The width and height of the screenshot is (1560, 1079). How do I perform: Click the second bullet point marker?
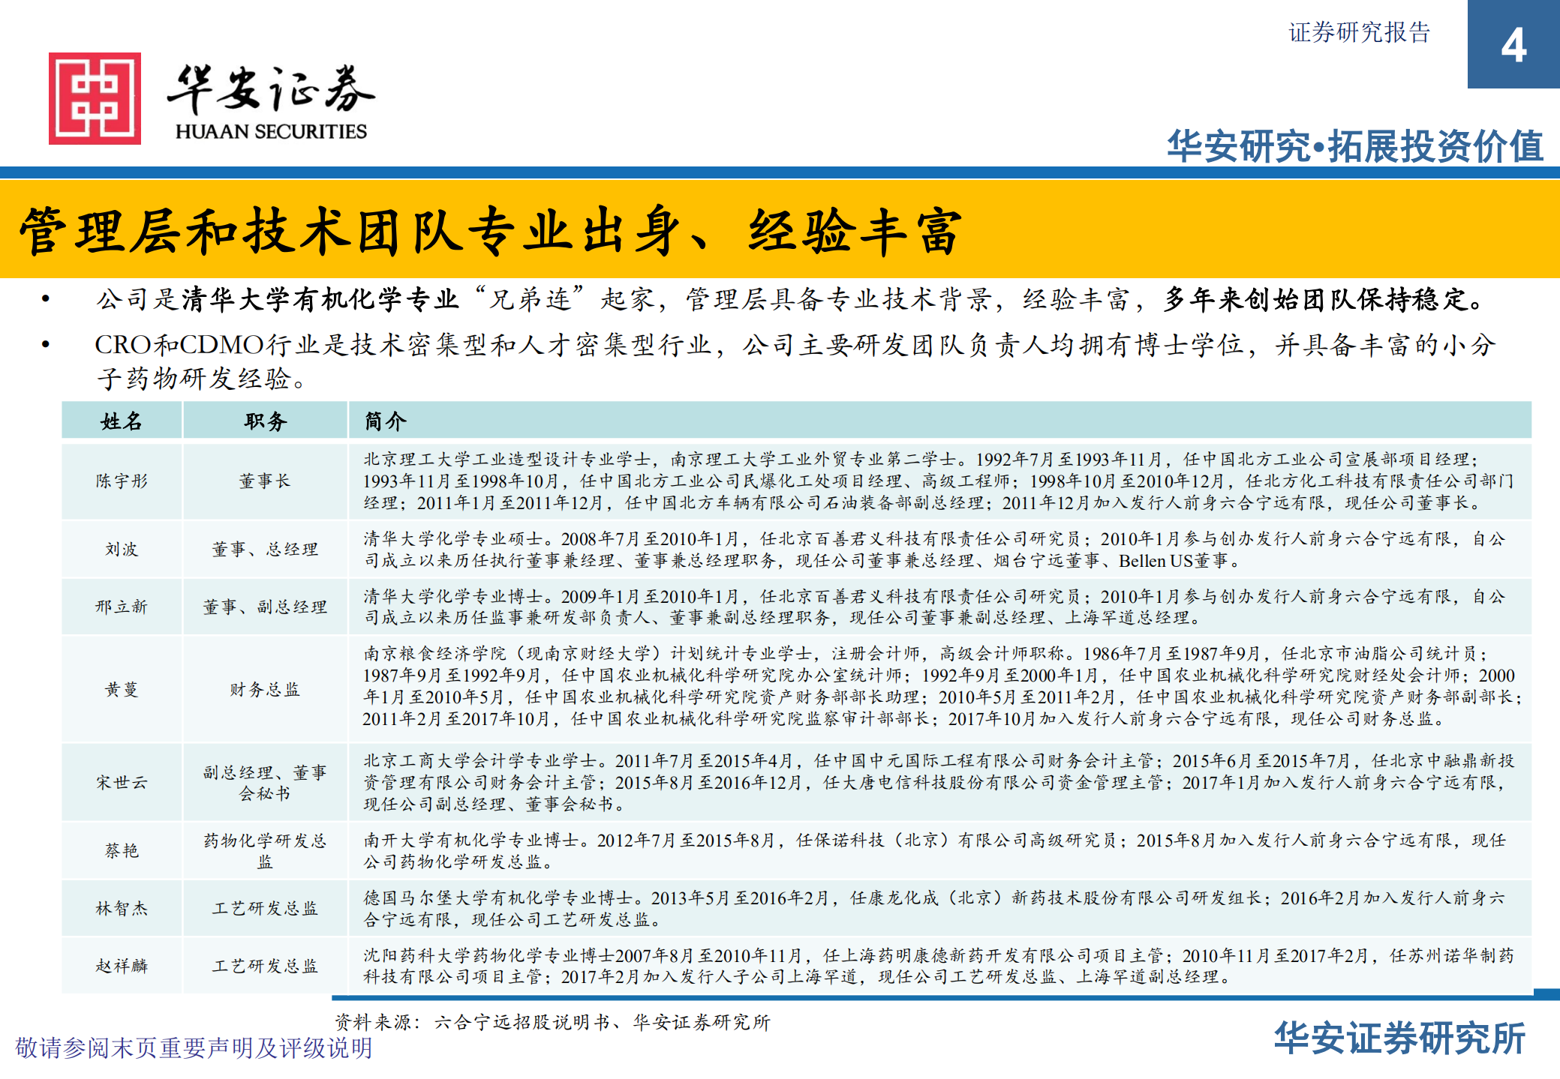45,344
